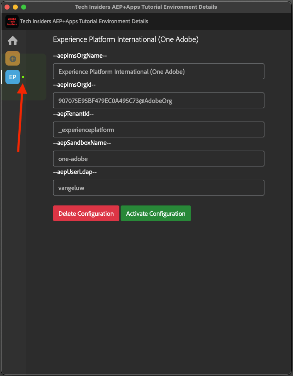The image size is (293, 376).
Task: Minimize the window with yellow button
Action: 15,7
